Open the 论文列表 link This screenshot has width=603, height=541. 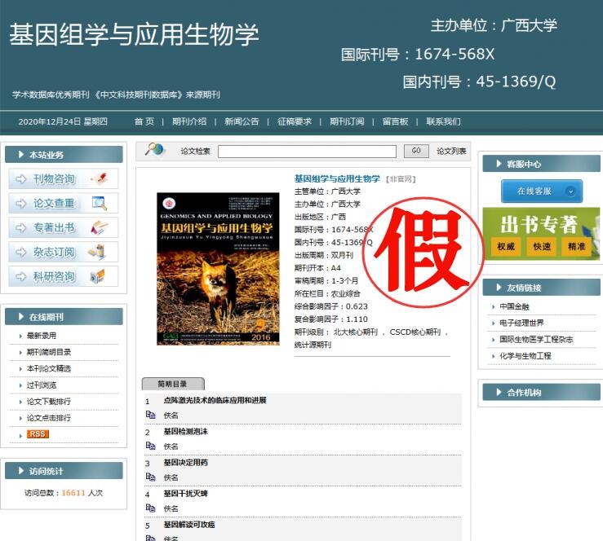tap(451, 151)
